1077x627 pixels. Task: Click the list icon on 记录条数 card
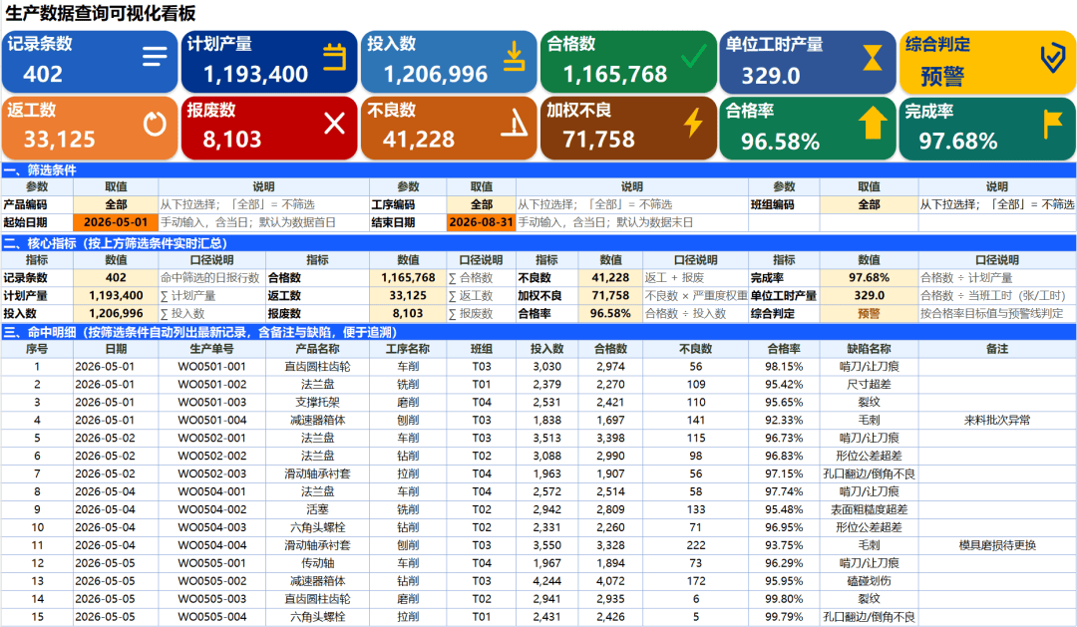point(155,56)
